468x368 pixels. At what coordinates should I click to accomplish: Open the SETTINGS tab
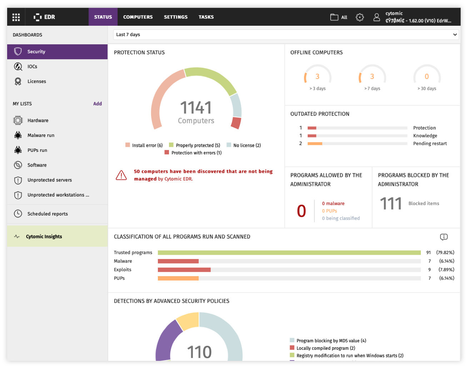click(176, 17)
